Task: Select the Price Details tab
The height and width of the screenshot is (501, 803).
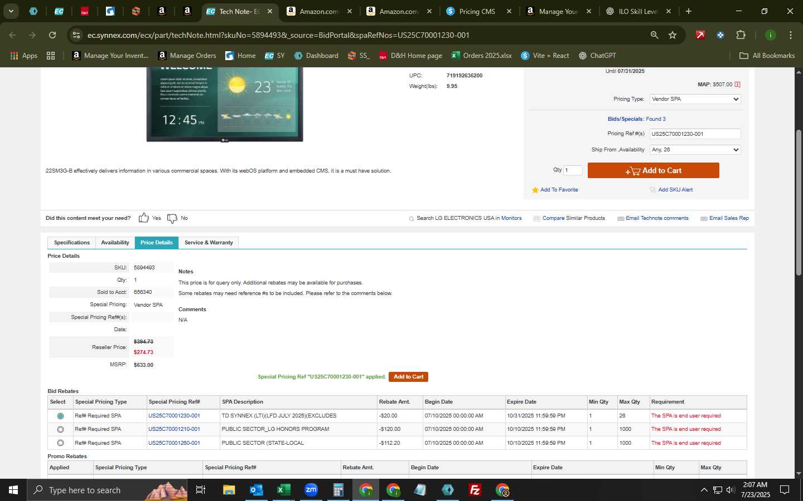Action: (157, 243)
